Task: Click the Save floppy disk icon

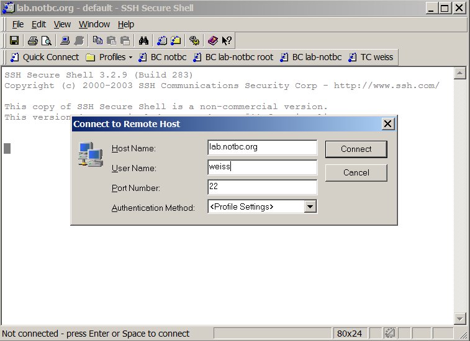Action: coord(14,41)
